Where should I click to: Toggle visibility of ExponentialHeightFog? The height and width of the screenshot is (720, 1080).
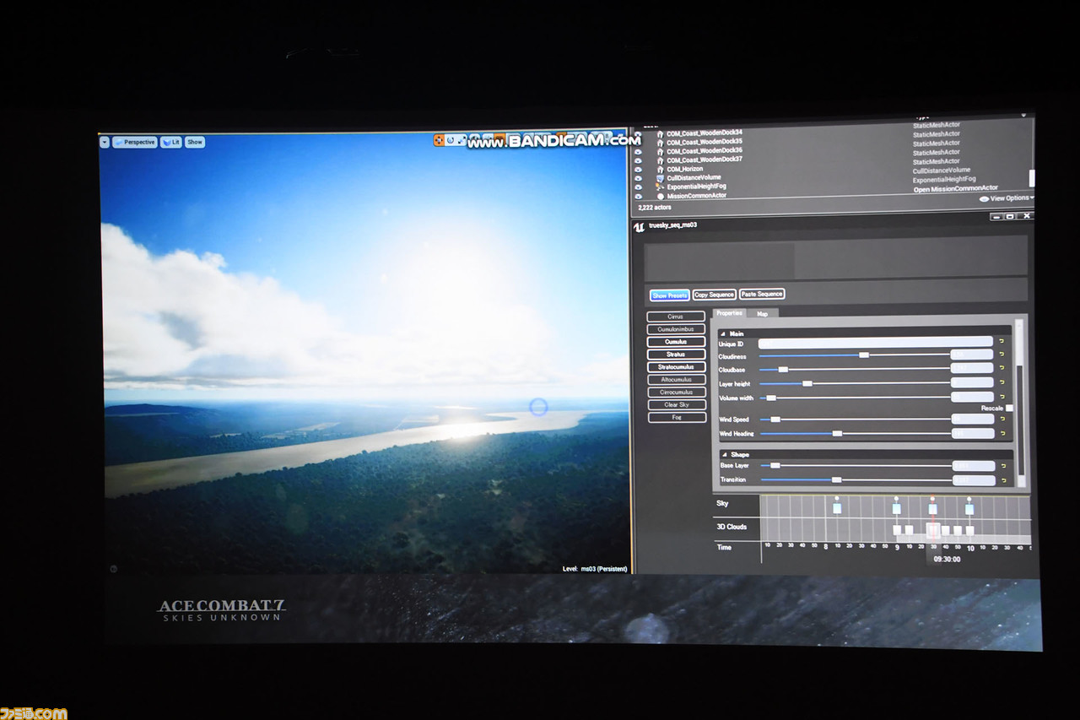[638, 187]
